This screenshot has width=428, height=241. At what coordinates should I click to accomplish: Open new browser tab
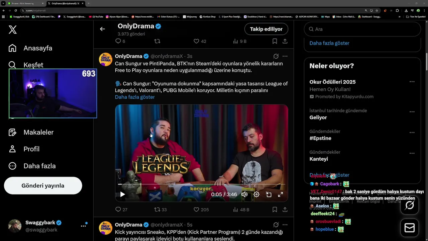coord(89,3)
